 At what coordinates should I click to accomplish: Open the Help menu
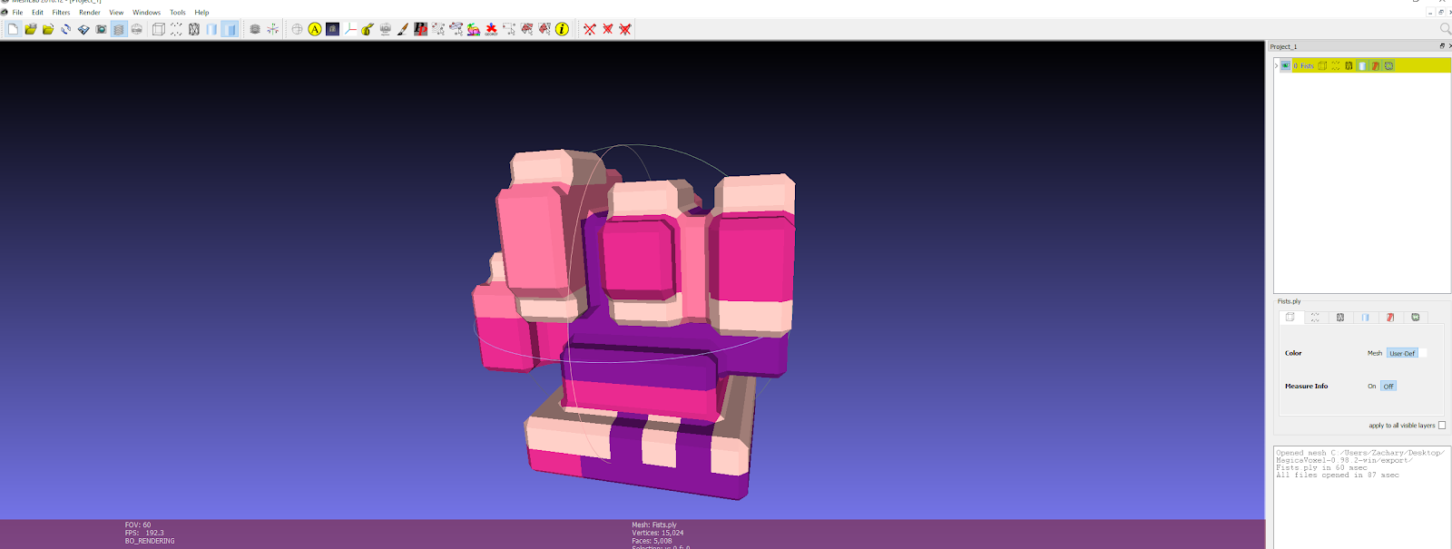(201, 13)
